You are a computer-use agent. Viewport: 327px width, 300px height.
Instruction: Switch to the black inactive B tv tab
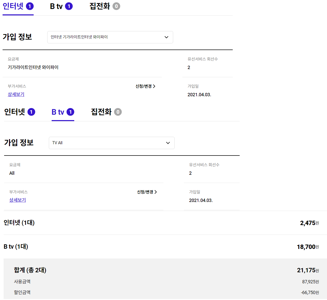pyautogui.click(x=61, y=6)
